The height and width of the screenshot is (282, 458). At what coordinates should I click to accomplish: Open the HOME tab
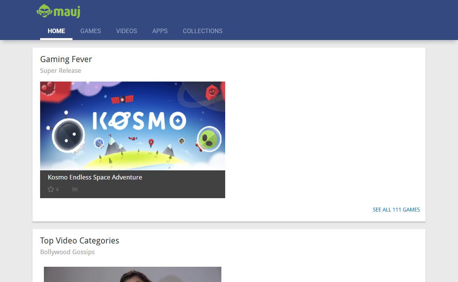pos(56,31)
